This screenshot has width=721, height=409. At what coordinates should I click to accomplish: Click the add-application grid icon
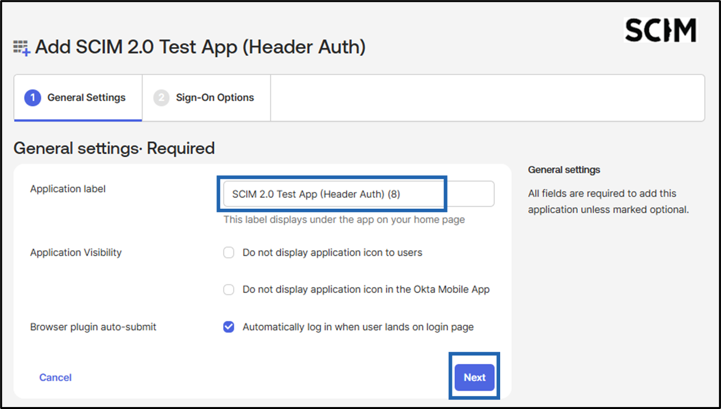[22, 48]
